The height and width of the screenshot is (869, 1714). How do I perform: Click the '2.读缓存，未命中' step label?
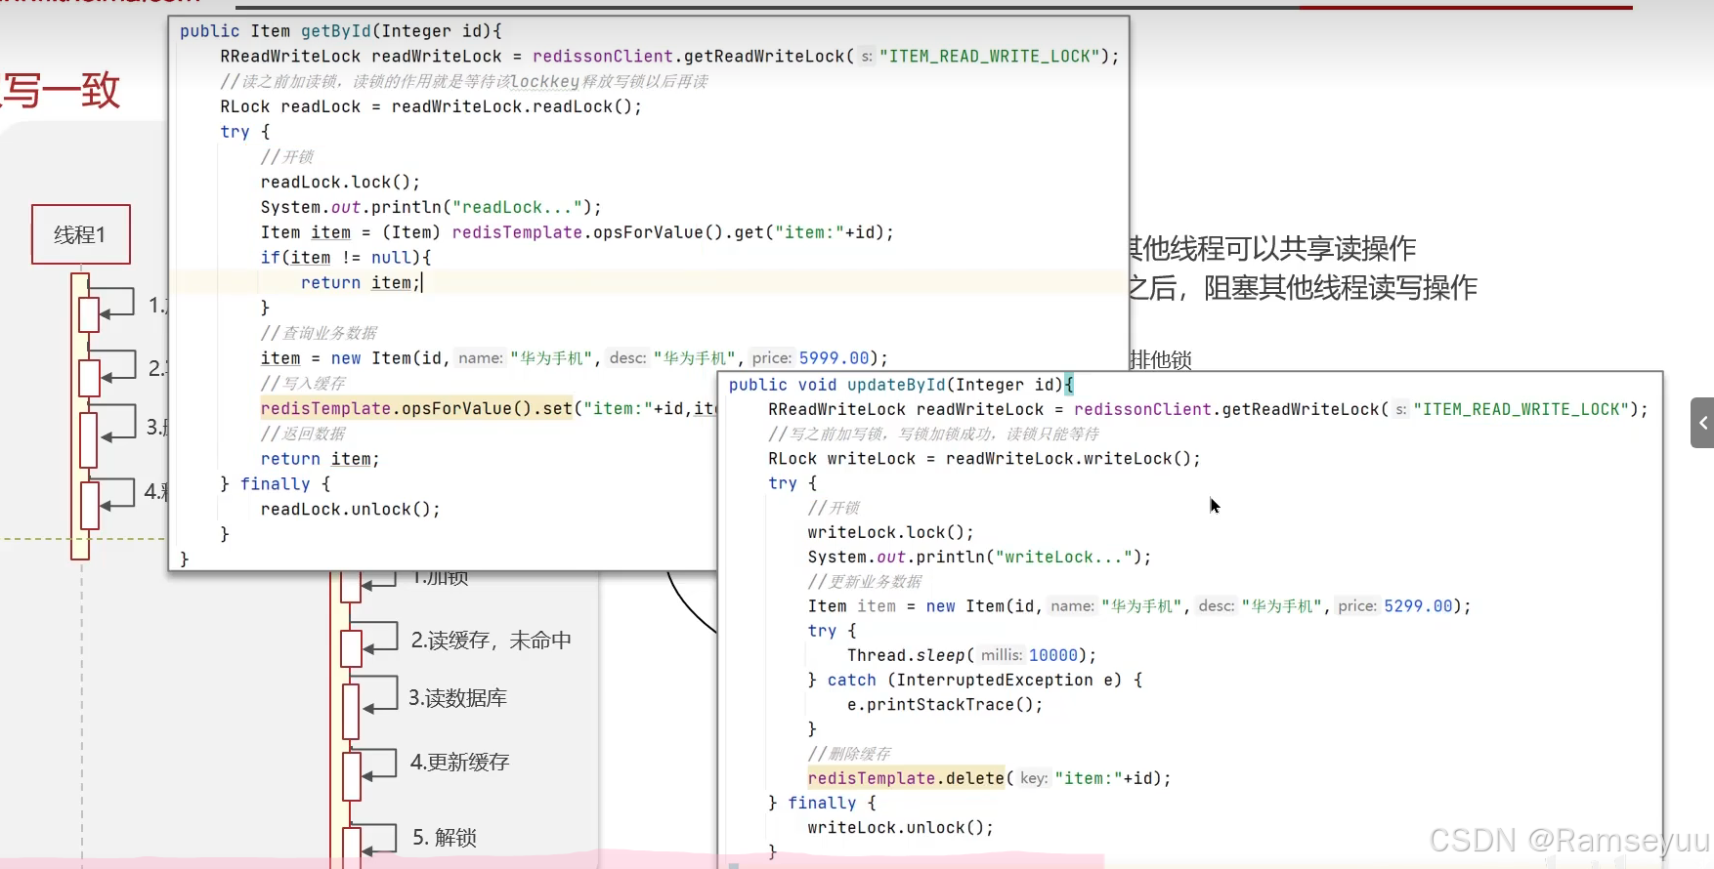[x=491, y=641]
